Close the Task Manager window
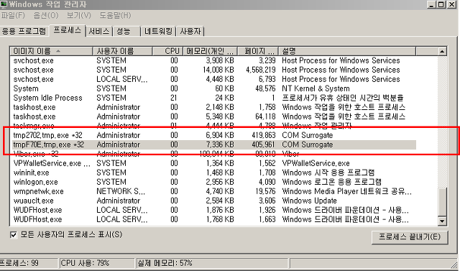This screenshot has height=271, width=460. (451, 4)
